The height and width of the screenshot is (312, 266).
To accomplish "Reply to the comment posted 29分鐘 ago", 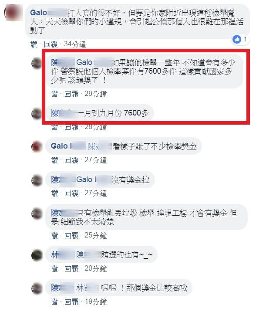I will [71, 94].
